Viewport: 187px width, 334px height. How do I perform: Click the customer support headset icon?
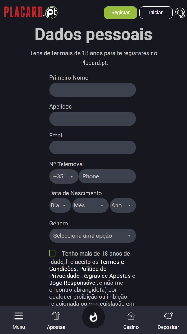(x=180, y=13)
